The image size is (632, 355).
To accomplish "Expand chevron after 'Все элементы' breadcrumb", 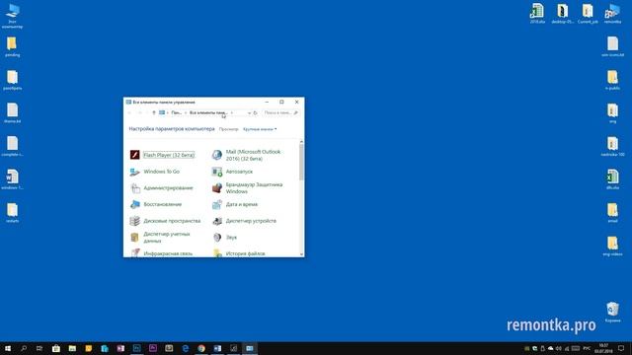I will (232, 113).
